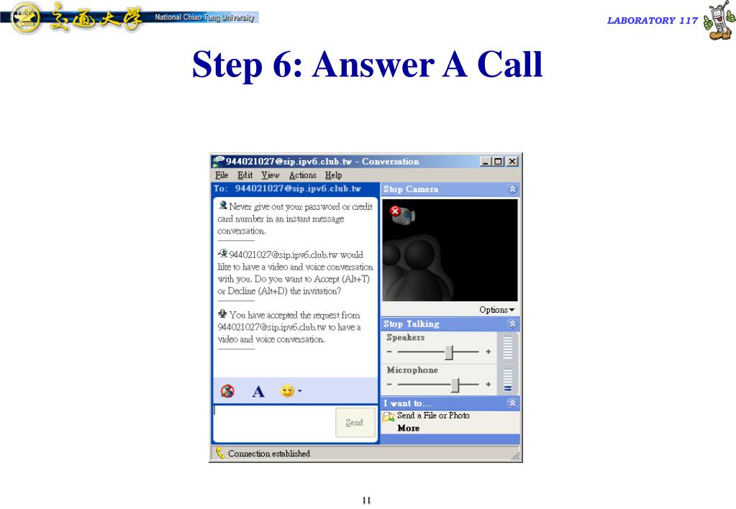Maximize the Conversation window

498,161
